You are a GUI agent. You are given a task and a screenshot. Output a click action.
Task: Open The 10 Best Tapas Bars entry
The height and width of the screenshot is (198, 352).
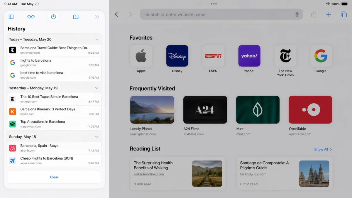coord(54,99)
